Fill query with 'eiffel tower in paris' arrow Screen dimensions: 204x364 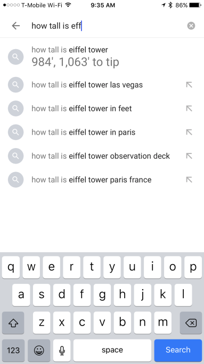coord(189,133)
